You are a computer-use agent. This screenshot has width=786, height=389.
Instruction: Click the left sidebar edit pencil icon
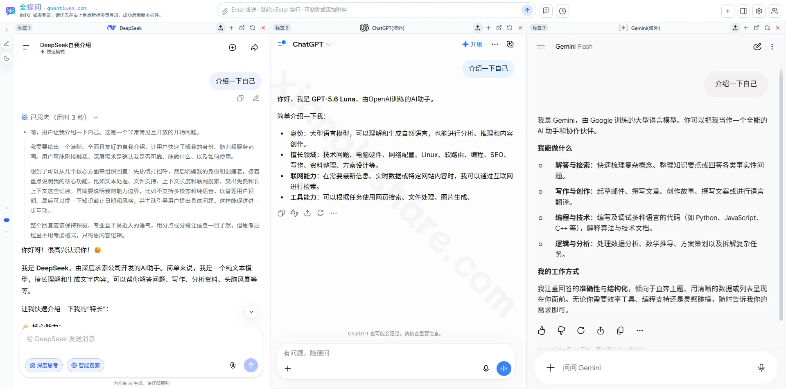coord(7,44)
